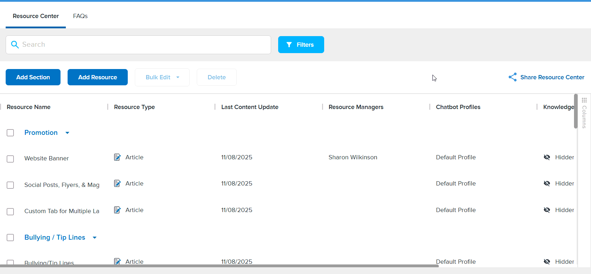591x274 pixels.
Task: Click hidden eye icon in Website Banner row
Action: (547, 157)
